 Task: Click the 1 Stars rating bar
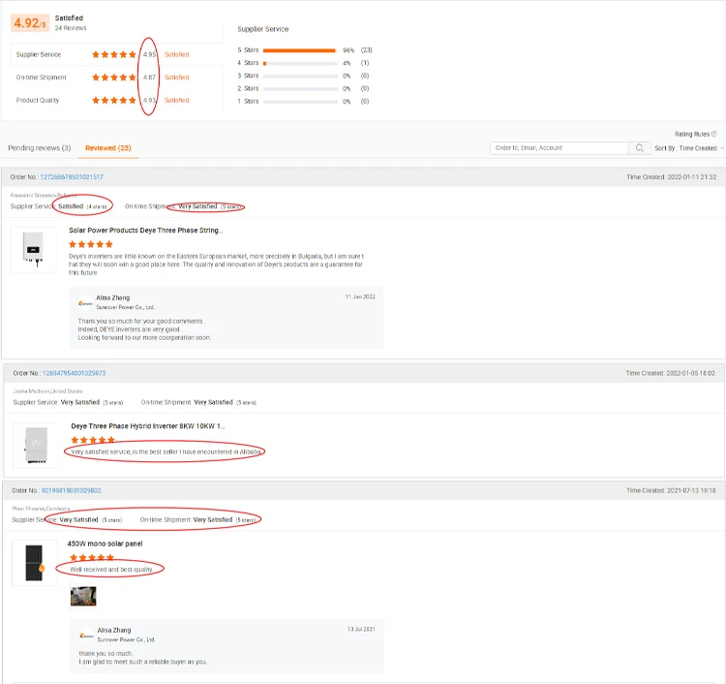pyautogui.click(x=300, y=102)
